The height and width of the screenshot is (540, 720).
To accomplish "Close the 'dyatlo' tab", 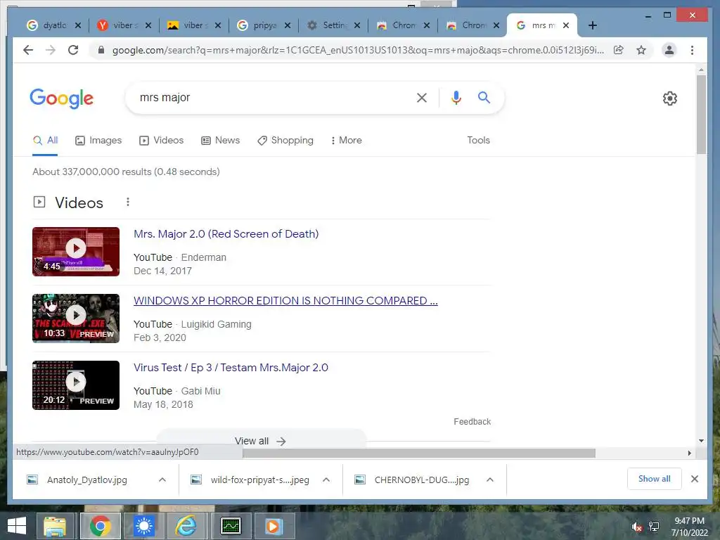I will (78, 25).
